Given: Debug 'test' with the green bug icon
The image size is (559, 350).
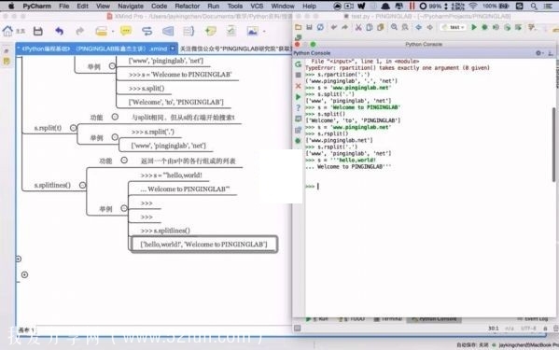Looking at the screenshot, I should coord(484,27).
